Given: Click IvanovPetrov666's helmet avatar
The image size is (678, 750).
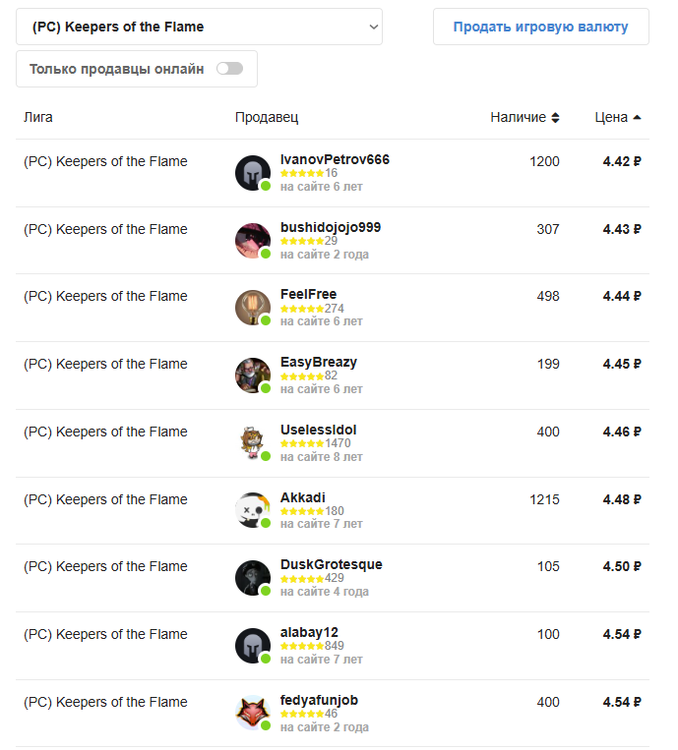Looking at the screenshot, I should pyautogui.click(x=253, y=173).
